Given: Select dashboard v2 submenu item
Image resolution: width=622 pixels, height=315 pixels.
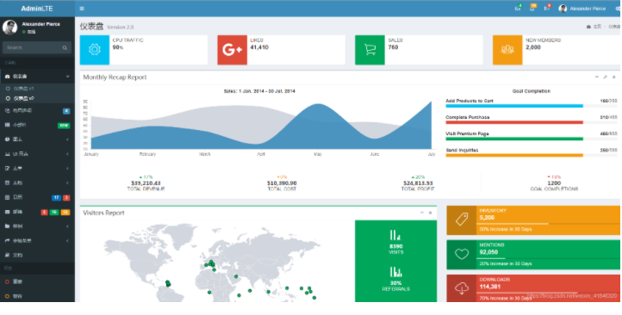Looking at the screenshot, I should pos(37,98).
